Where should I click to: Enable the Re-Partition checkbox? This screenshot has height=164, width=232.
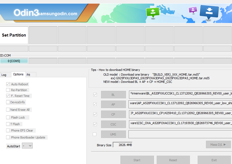pos(8,90)
